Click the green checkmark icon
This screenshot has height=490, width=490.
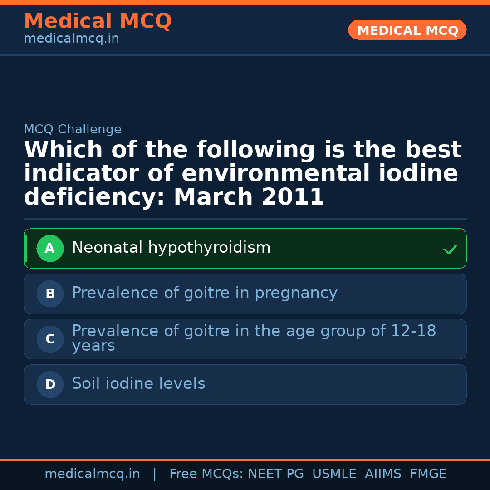coord(450,249)
